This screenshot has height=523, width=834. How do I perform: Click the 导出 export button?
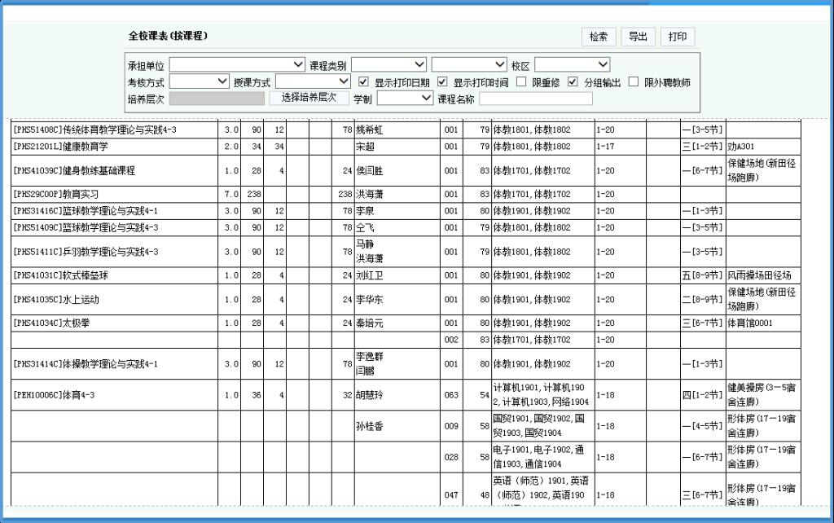[x=638, y=37]
